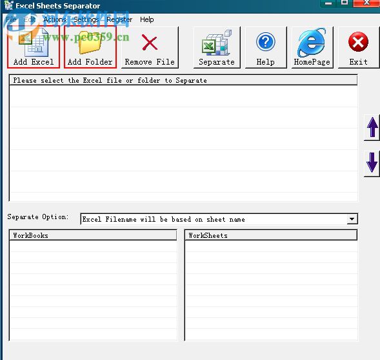Click the Add Folder toolbar button
This screenshot has width=380, height=360.
click(x=90, y=47)
